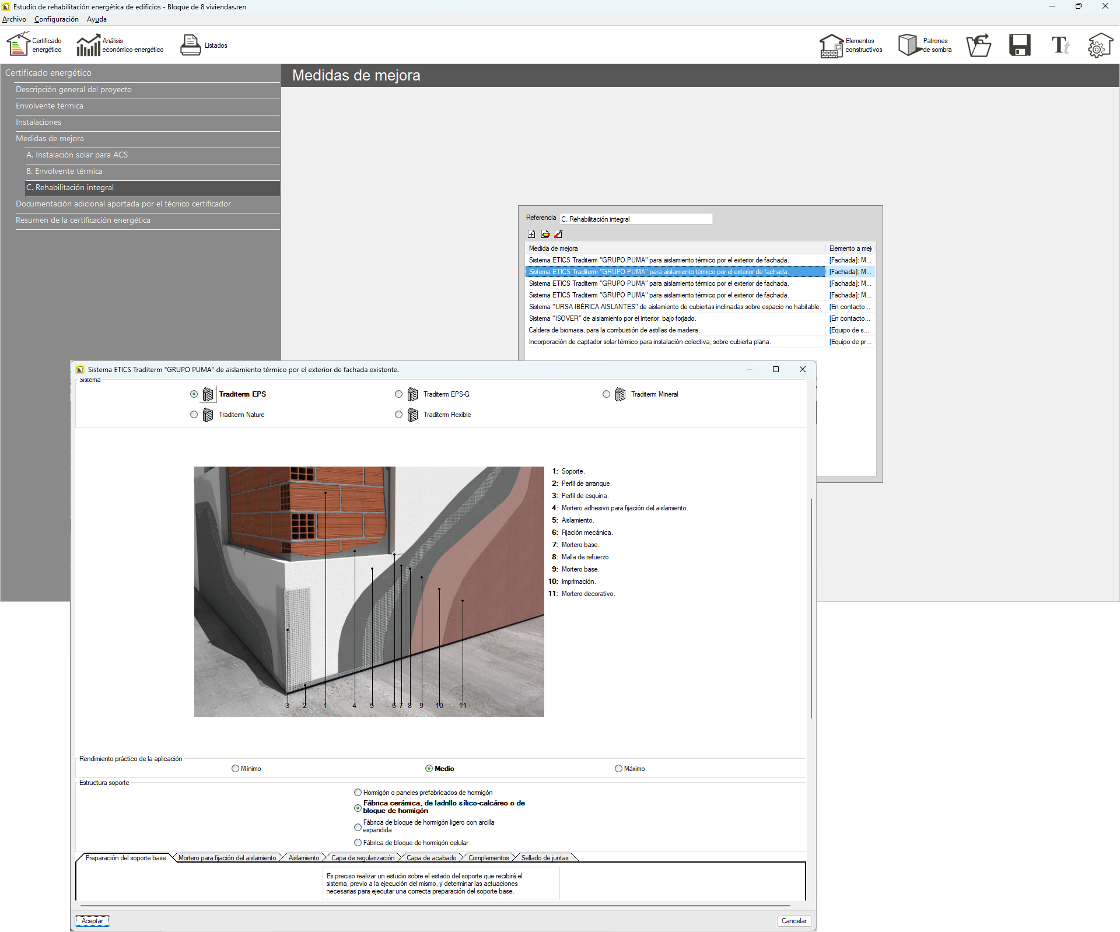Switch to the Aislamiento tab
Image resolution: width=1120 pixels, height=932 pixels.
[304, 858]
